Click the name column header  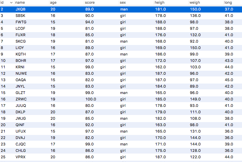20,2
